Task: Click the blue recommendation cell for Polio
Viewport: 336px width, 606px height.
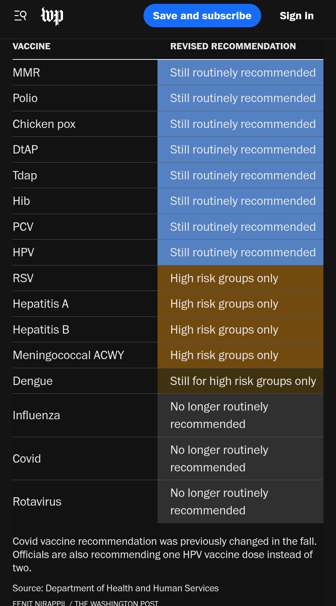Action: [x=240, y=98]
